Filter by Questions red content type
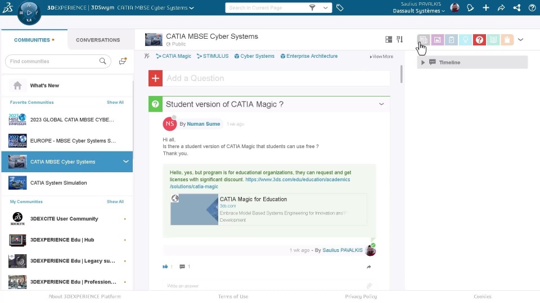Screen dimensions: 540x303 pyautogui.click(x=479, y=40)
